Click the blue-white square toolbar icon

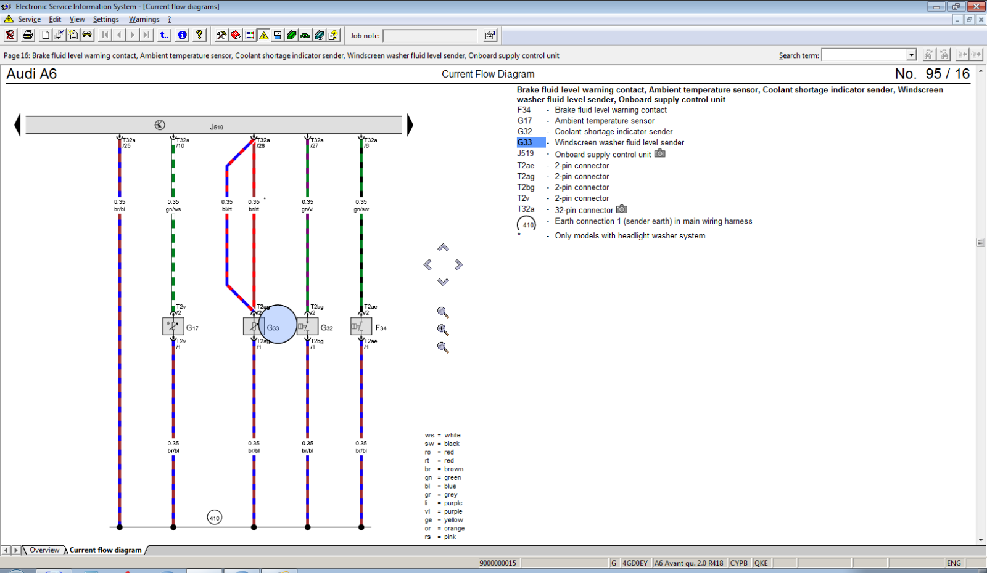coord(278,35)
